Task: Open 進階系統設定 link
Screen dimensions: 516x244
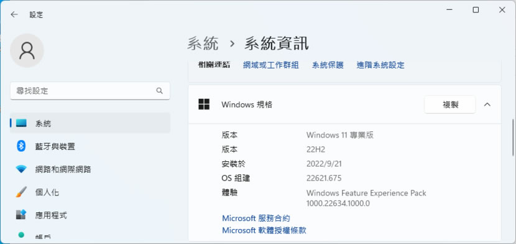Action: point(380,65)
